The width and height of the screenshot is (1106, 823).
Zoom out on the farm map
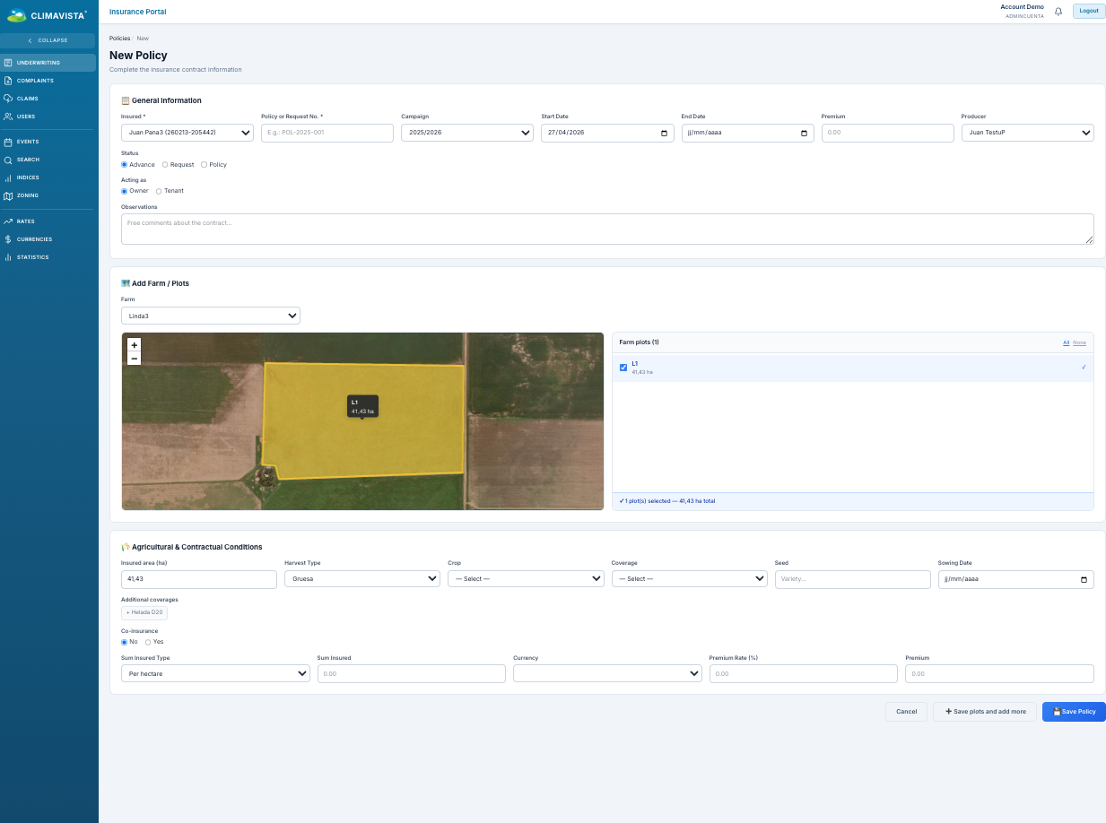[135, 359]
